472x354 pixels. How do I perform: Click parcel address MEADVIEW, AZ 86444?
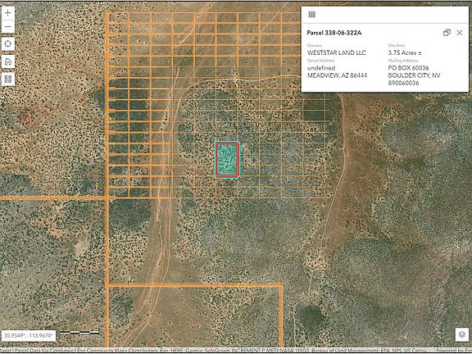pyautogui.click(x=337, y=75)
